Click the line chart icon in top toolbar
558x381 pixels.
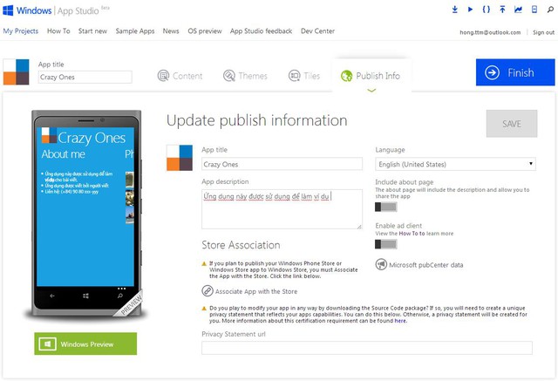tap(518, 10)
